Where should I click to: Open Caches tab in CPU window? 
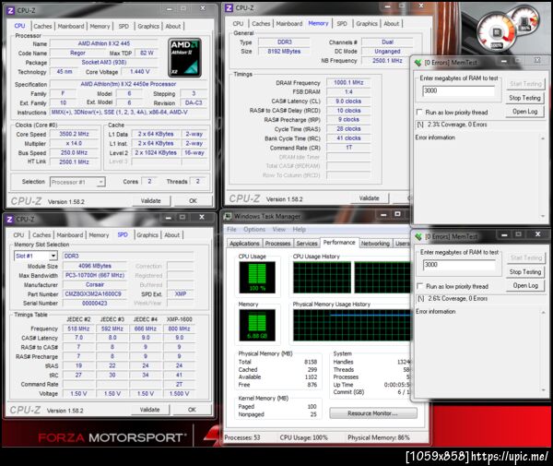[x=42, y=26]
